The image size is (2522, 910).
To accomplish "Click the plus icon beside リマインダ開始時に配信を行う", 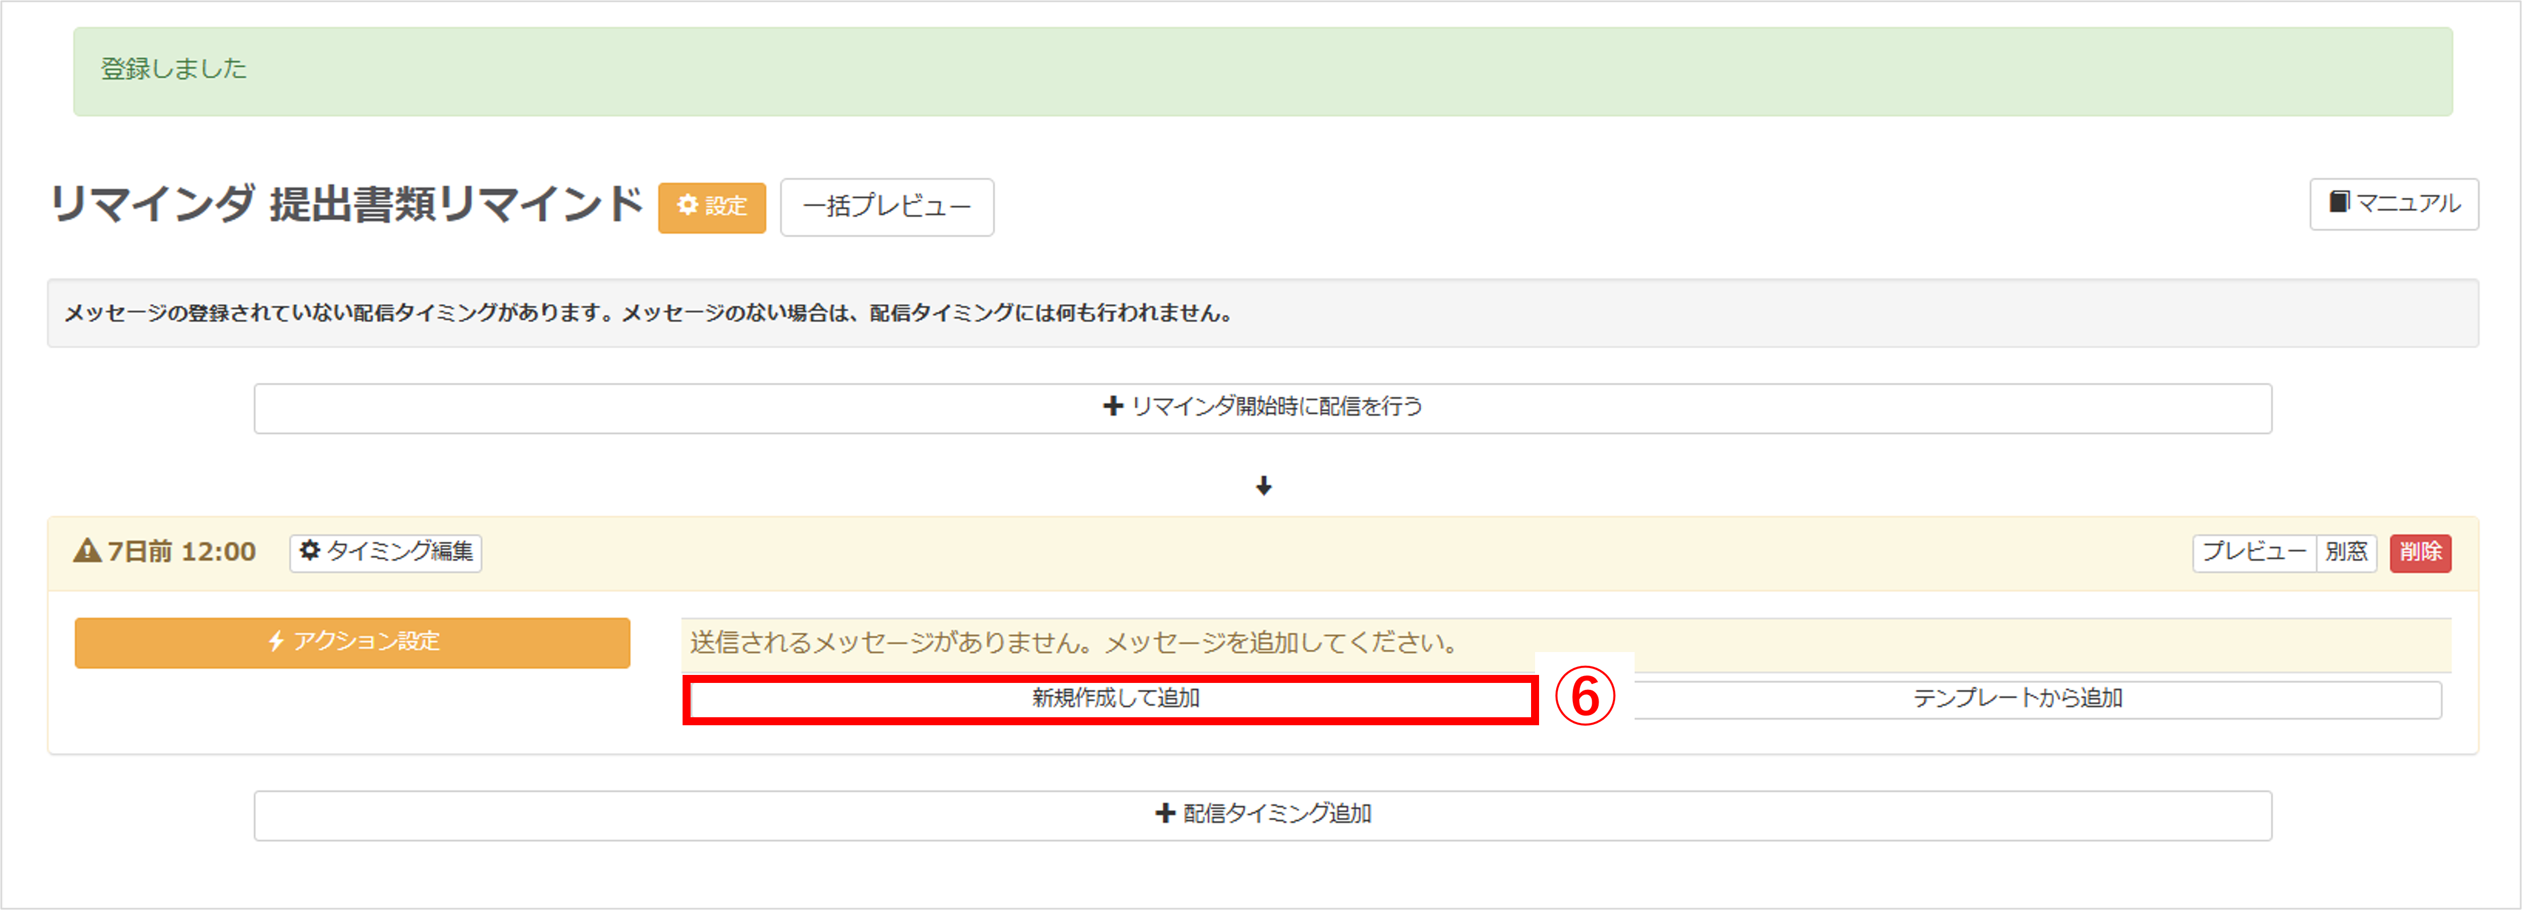I will point(1112,406).
